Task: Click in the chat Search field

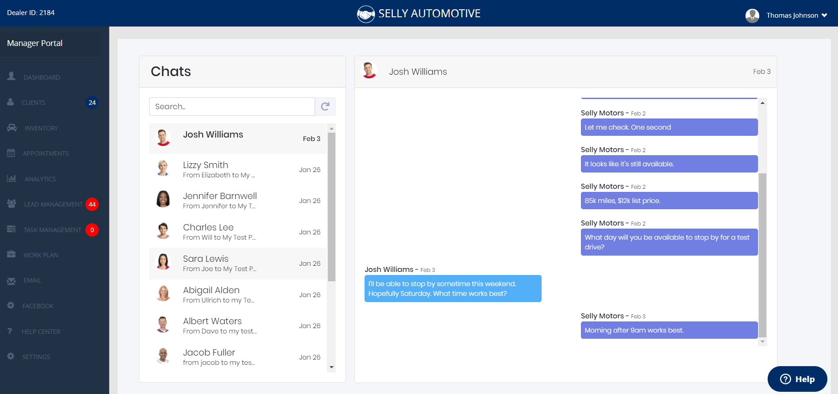Action: [232, 107]
